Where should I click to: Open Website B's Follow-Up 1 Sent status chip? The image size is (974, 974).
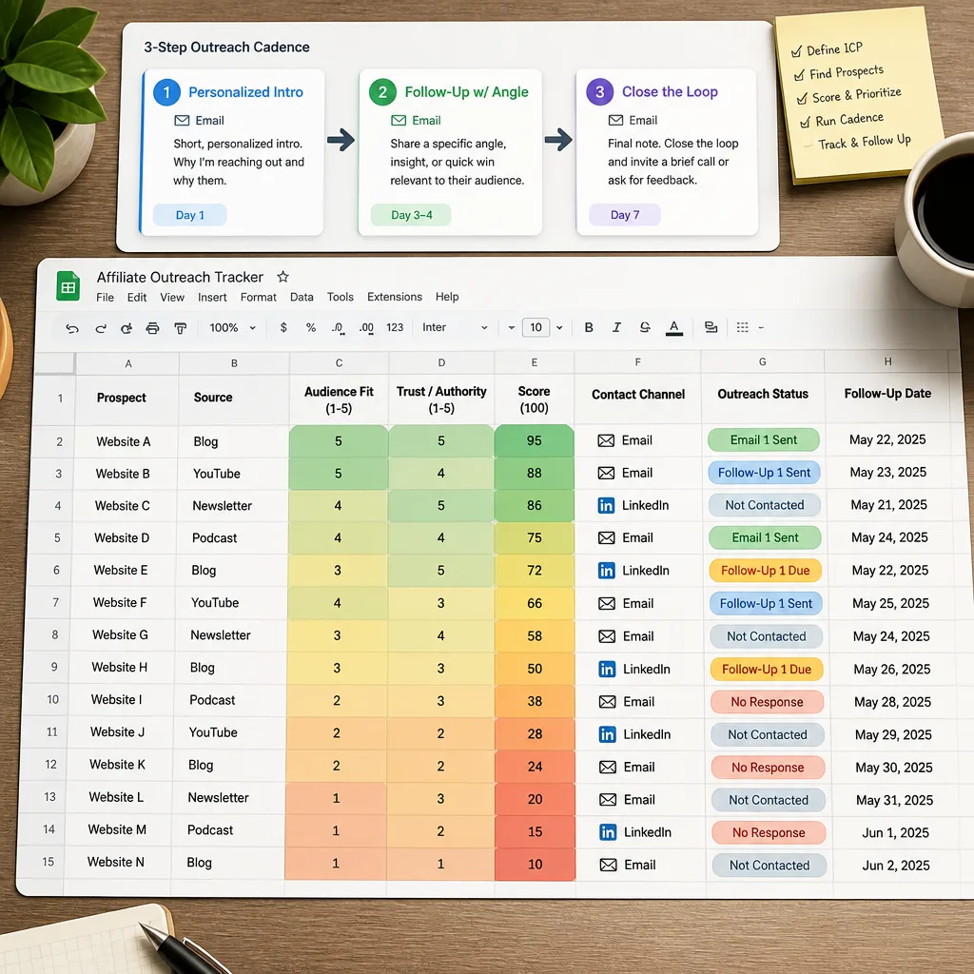pos(764,473)
